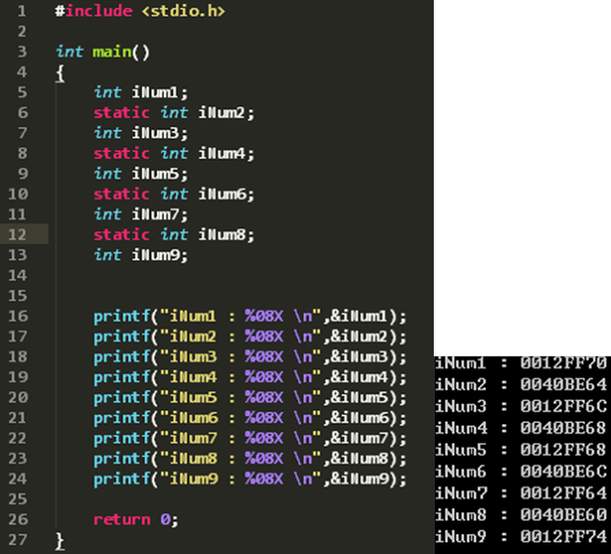The width and height of the screenshot is (611, 554).
Task: Click the 'static int iNum6;' declaration
Action: 174,194
